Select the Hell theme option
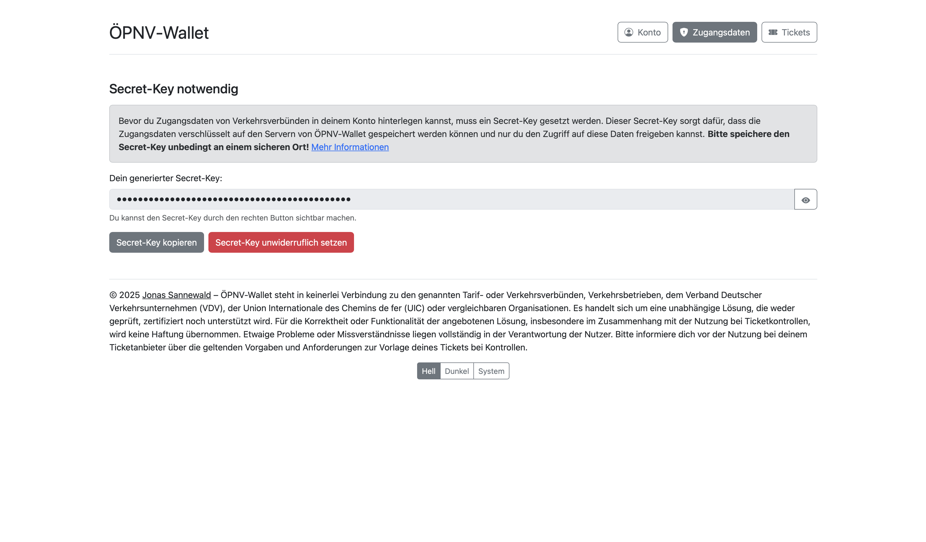 pyautogui.click(x=429, y=371)
